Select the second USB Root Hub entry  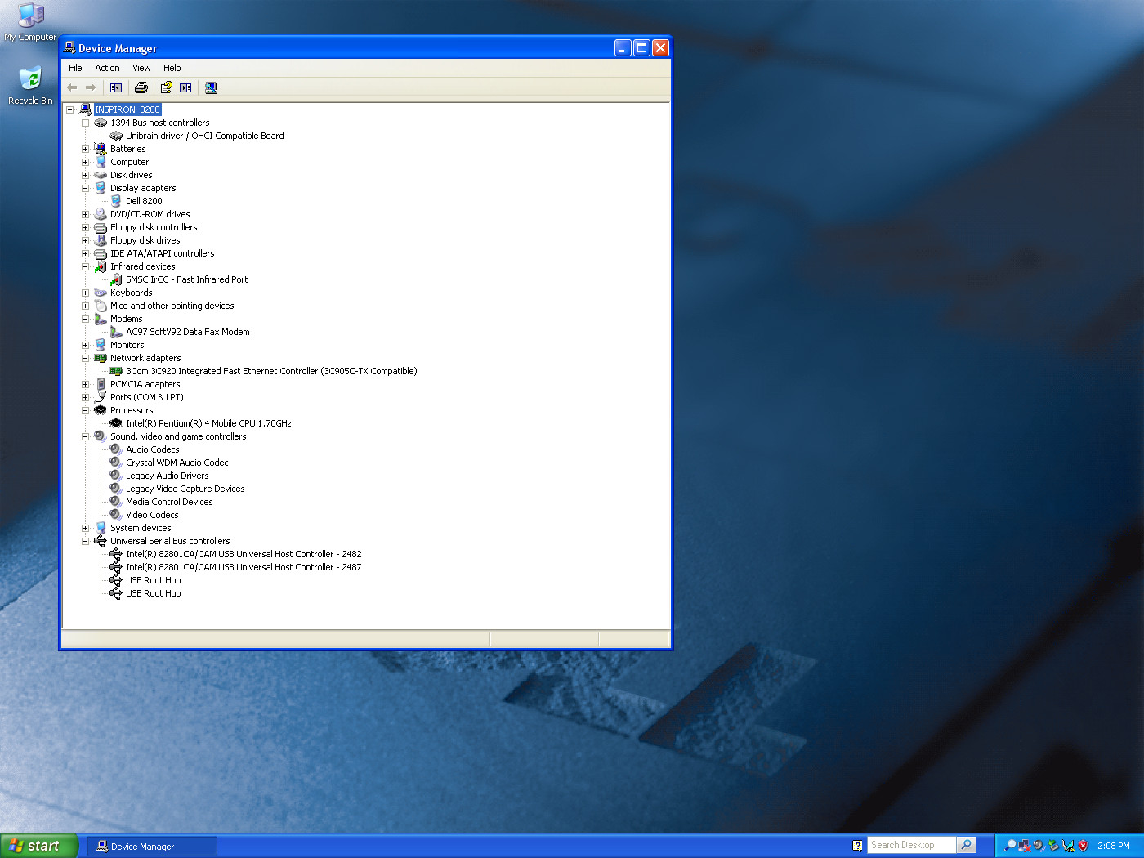(153, 593)
